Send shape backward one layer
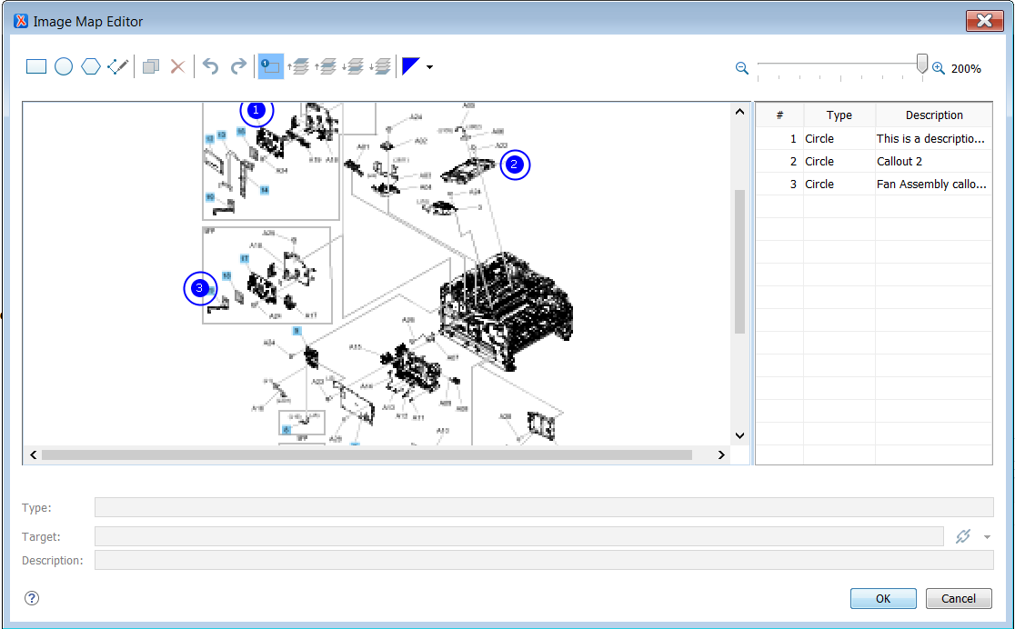The width and height of the screenshot is (1015, 629). tap(354, 66)
